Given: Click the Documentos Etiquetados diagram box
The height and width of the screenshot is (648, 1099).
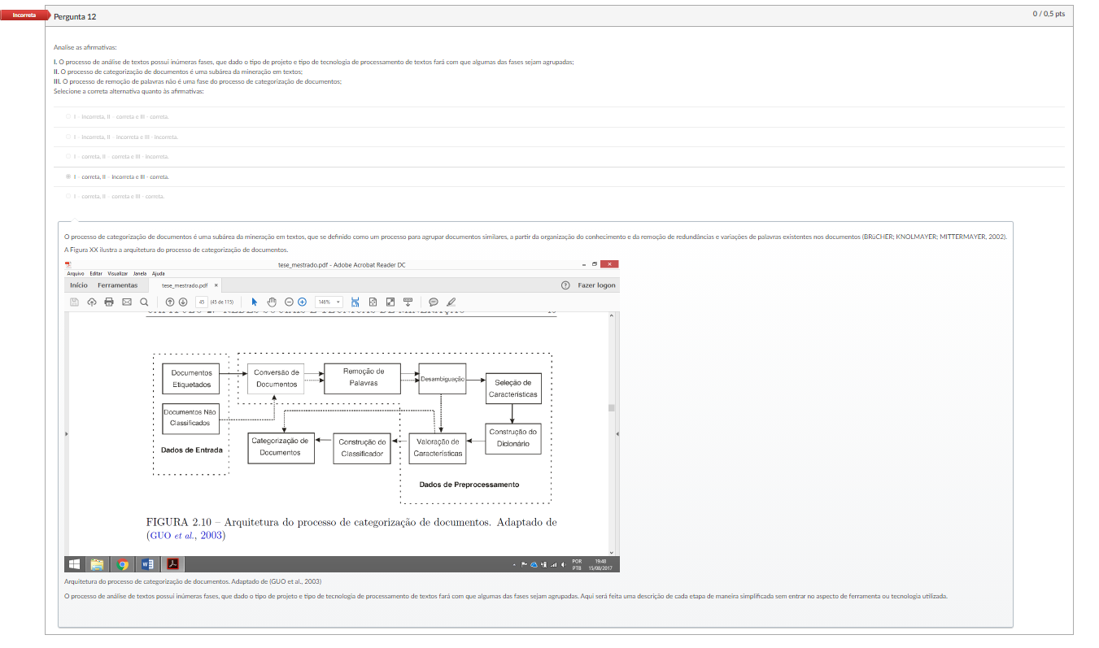Looking at the screenshot, I should (x=191, y=379).
